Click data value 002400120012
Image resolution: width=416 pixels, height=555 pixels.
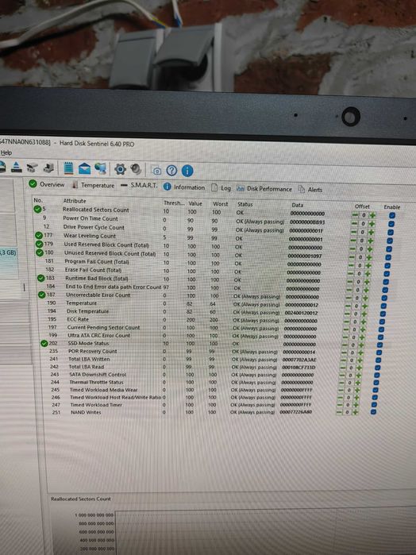click(x=301, y=313)
